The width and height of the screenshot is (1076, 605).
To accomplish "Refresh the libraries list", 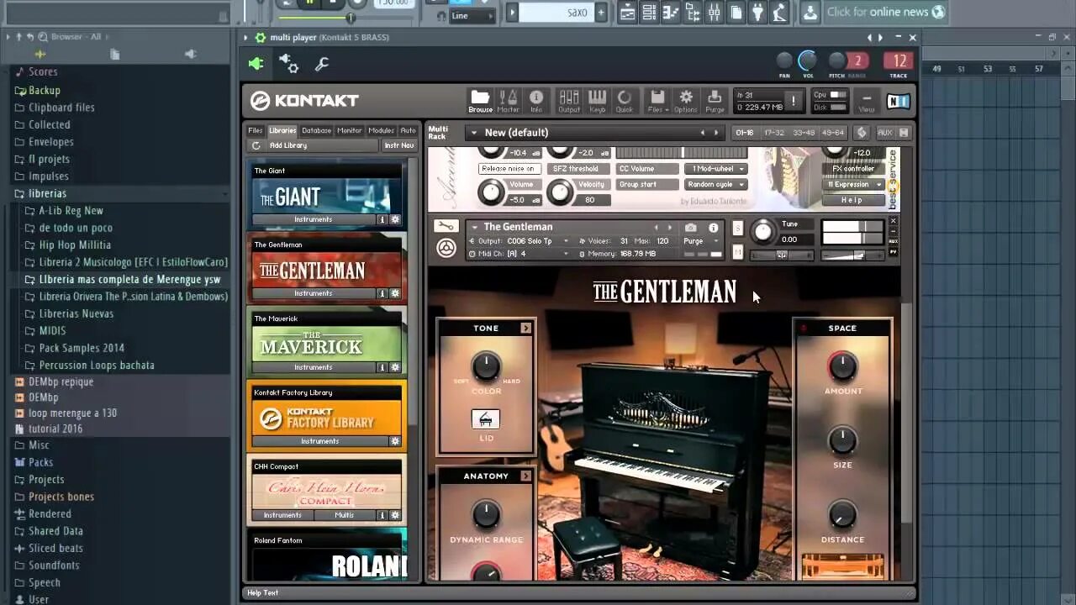I will click(x=256, y=145).
